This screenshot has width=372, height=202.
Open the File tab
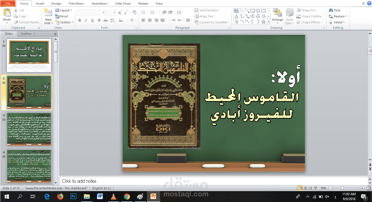click(8, 4)
